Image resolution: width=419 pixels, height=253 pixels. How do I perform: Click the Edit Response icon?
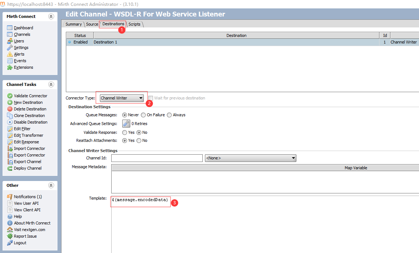10,142
